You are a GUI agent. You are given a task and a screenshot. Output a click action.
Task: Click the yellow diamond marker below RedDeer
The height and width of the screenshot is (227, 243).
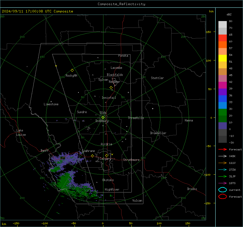tap(111, 88)
